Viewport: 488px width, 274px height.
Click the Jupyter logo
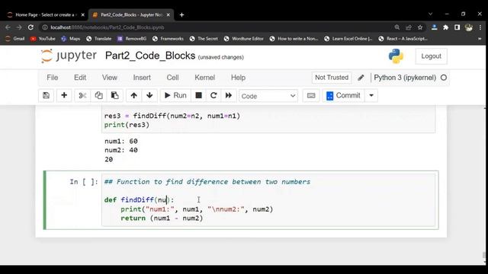pos(69,56)
